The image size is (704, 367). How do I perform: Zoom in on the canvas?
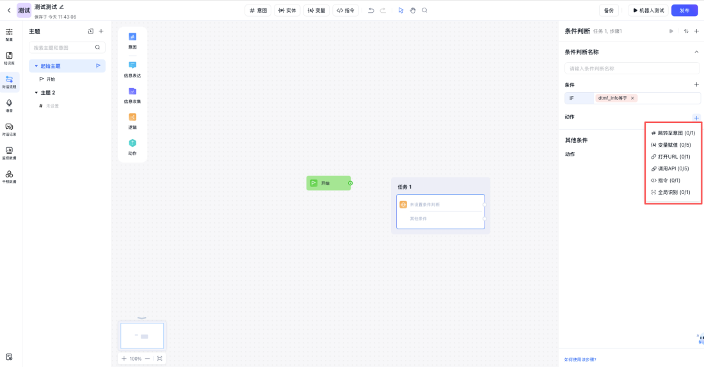pos(124,359)
